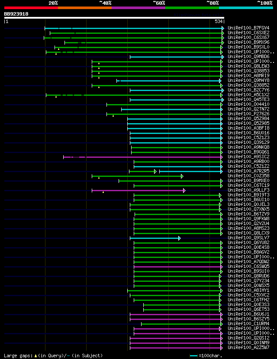The height and width of the screenshot is (359, 277).
Task: Open hit UniRef100_B9I9T3
Action: point(248,195)
